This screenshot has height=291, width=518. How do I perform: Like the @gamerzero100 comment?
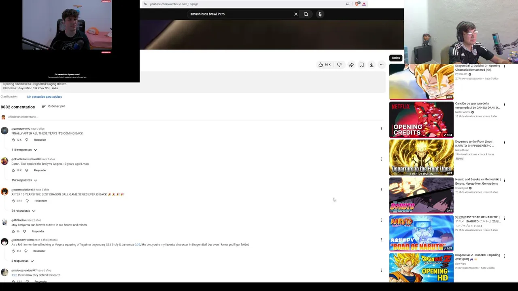[13, 140]
